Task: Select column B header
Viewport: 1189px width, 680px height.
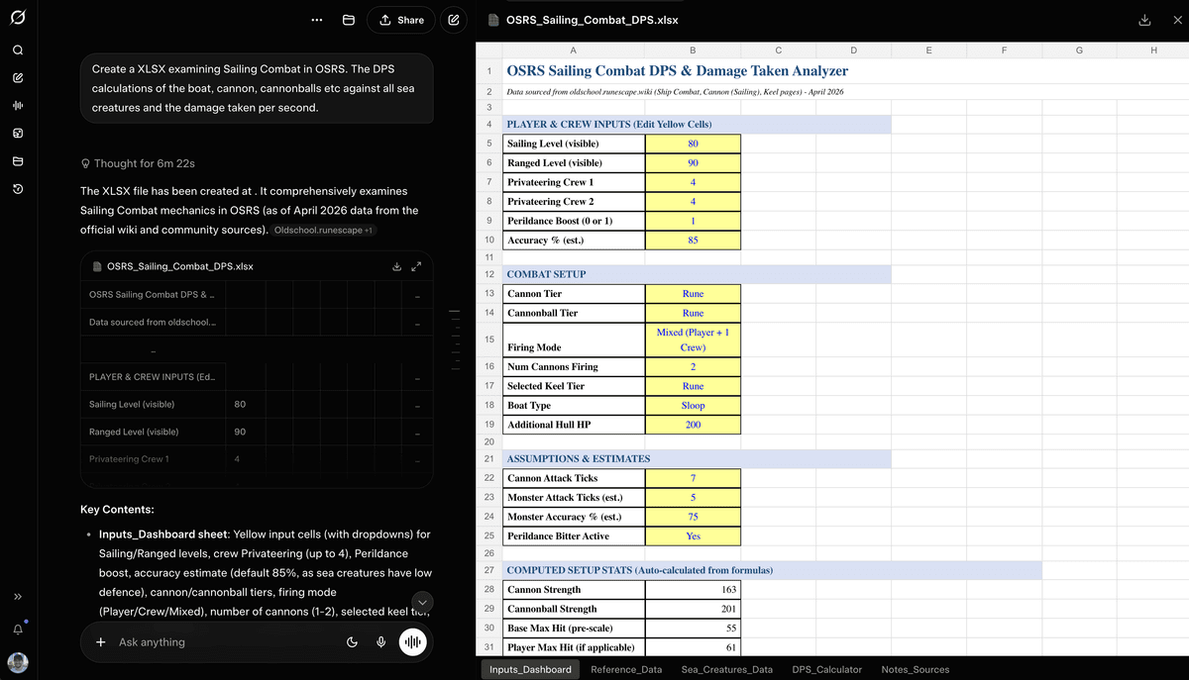Action: click(x=692, y=49)
